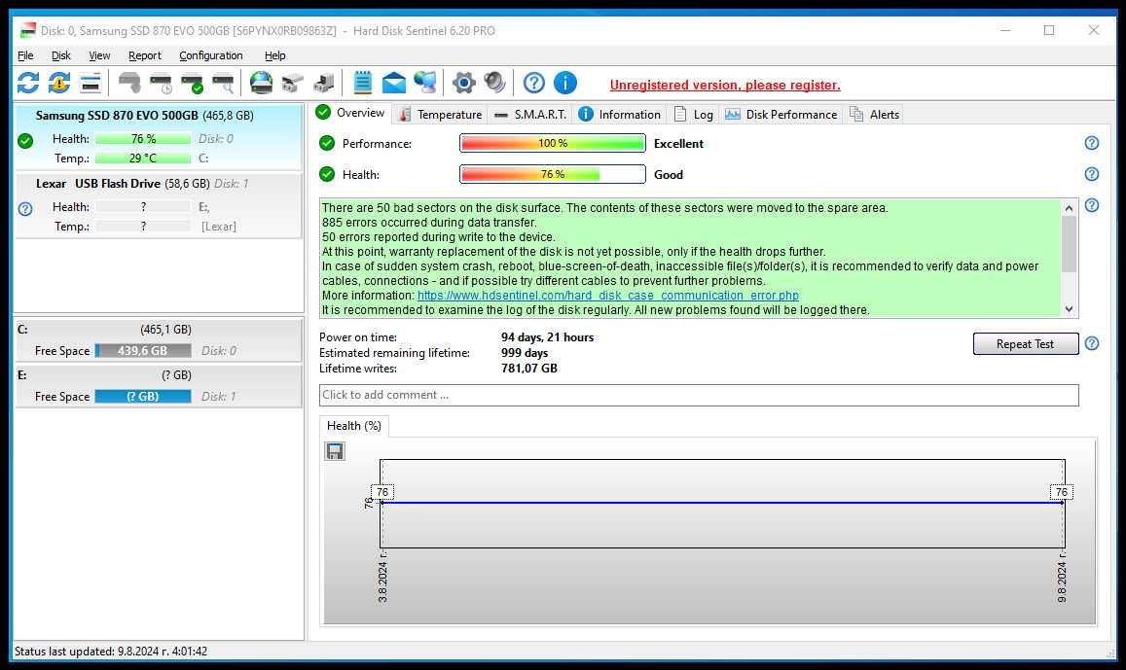Select the Health (%) graph tab
This screenshot has height=670, width=1126.
[x=354, y=426]
